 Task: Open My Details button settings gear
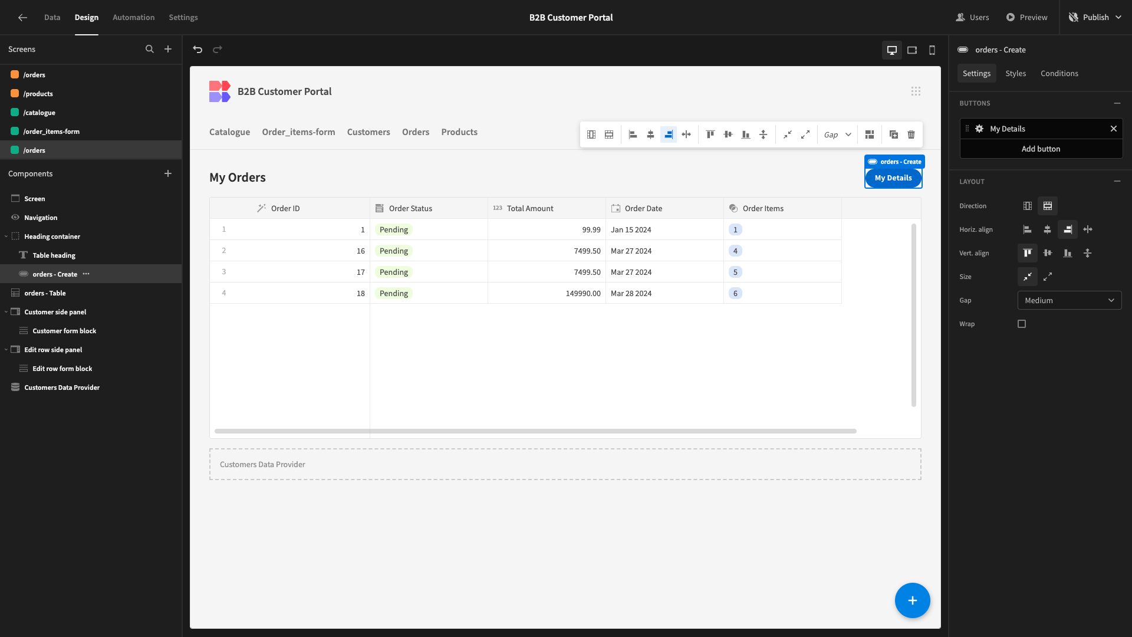click(x=979, y=129)
